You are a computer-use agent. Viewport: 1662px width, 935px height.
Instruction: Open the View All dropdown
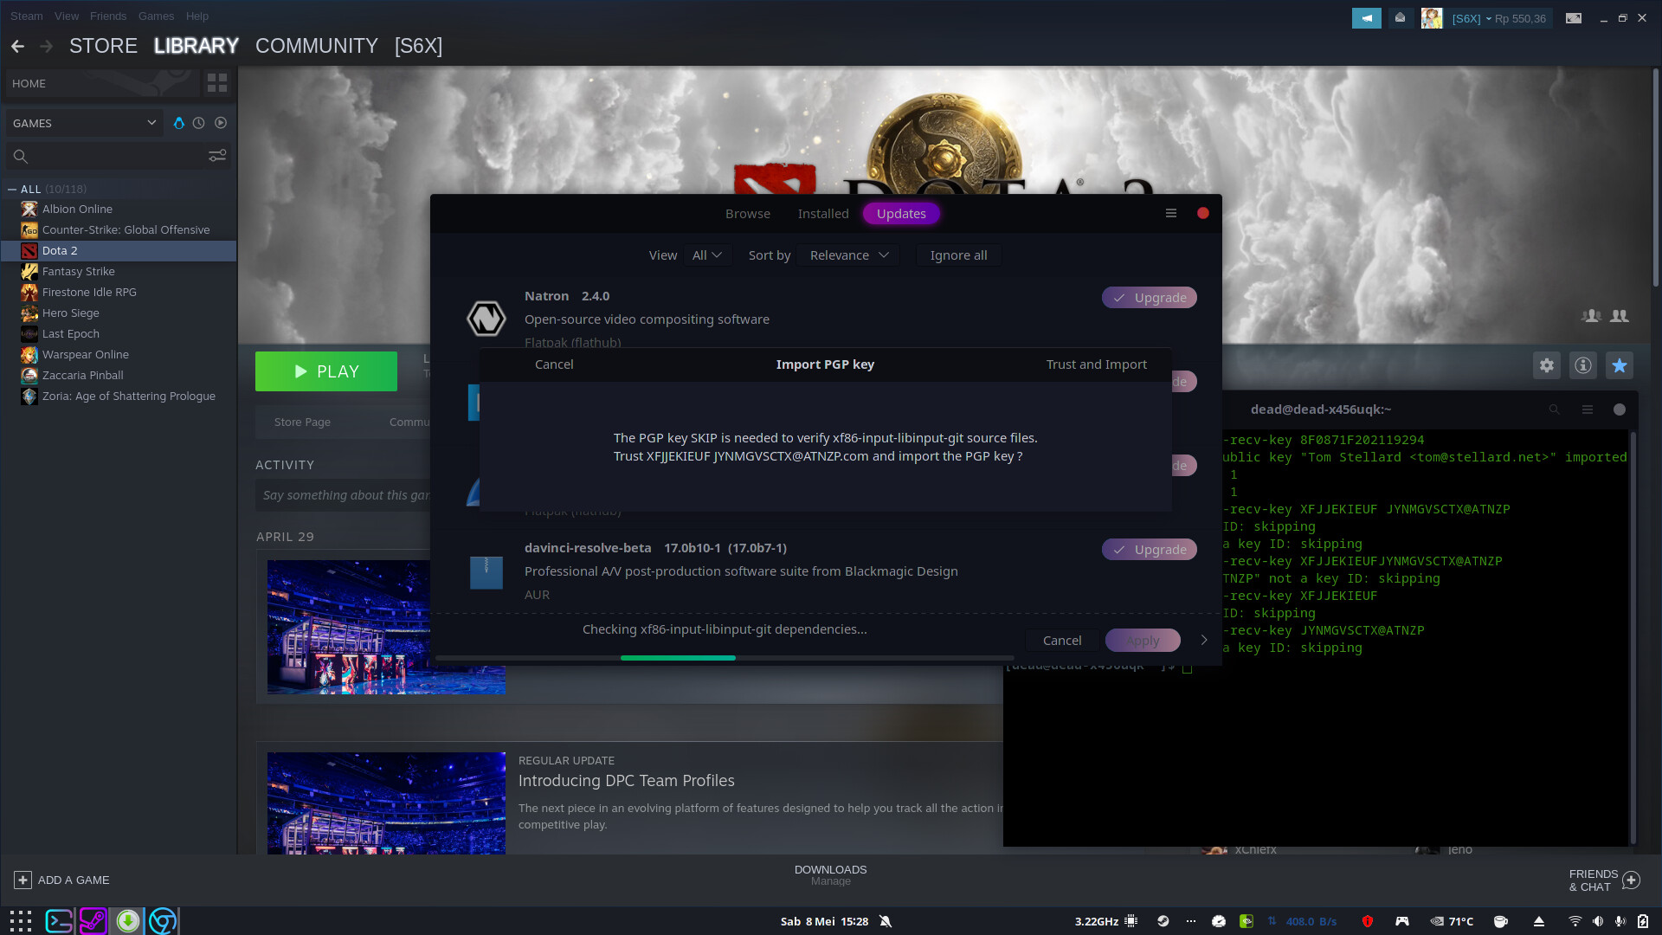(706, 255)
